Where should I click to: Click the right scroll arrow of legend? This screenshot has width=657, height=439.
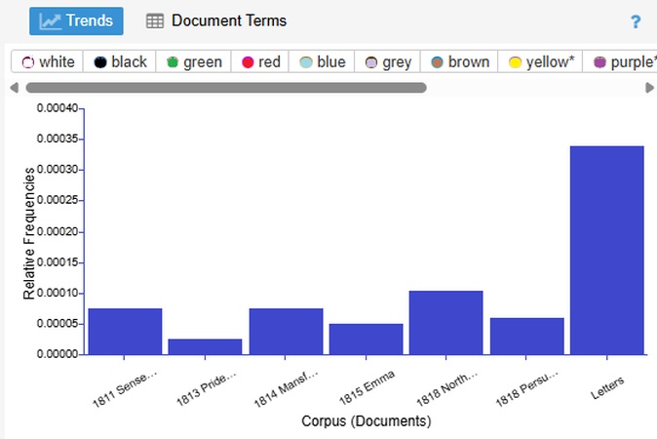(x=649, y=88)
